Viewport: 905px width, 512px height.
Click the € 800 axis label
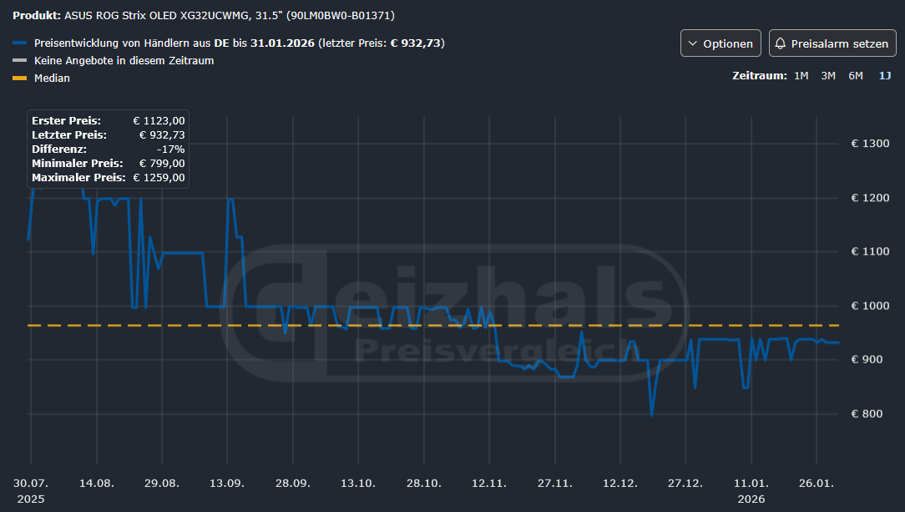pos(867,414)
